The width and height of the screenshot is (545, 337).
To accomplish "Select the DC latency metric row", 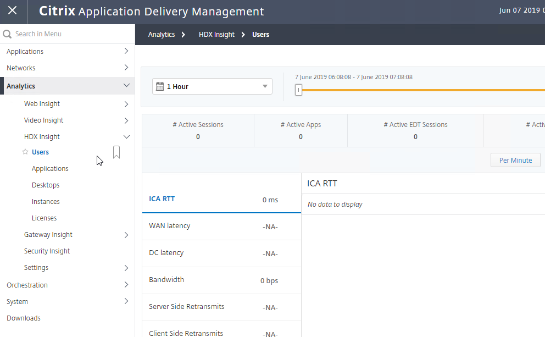I will coord(221,253).
